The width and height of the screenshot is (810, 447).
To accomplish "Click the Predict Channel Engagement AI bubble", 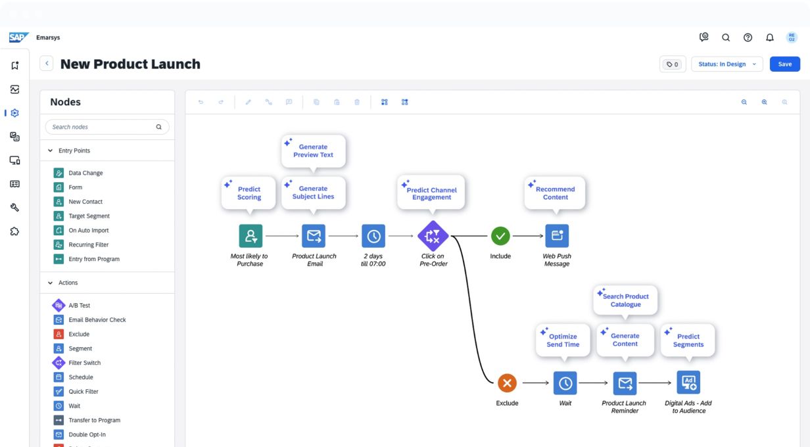I will (x=431, y=193).
